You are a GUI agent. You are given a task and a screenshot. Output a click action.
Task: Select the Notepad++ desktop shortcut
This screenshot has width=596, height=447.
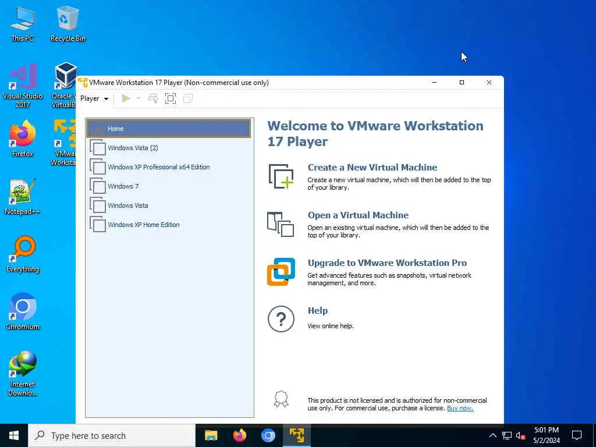23,197
